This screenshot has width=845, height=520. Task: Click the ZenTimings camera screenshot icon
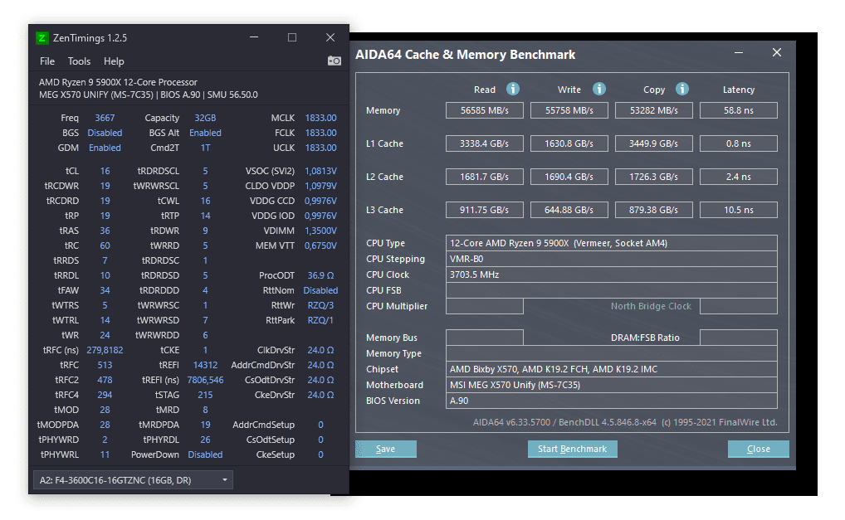[335, 61]
